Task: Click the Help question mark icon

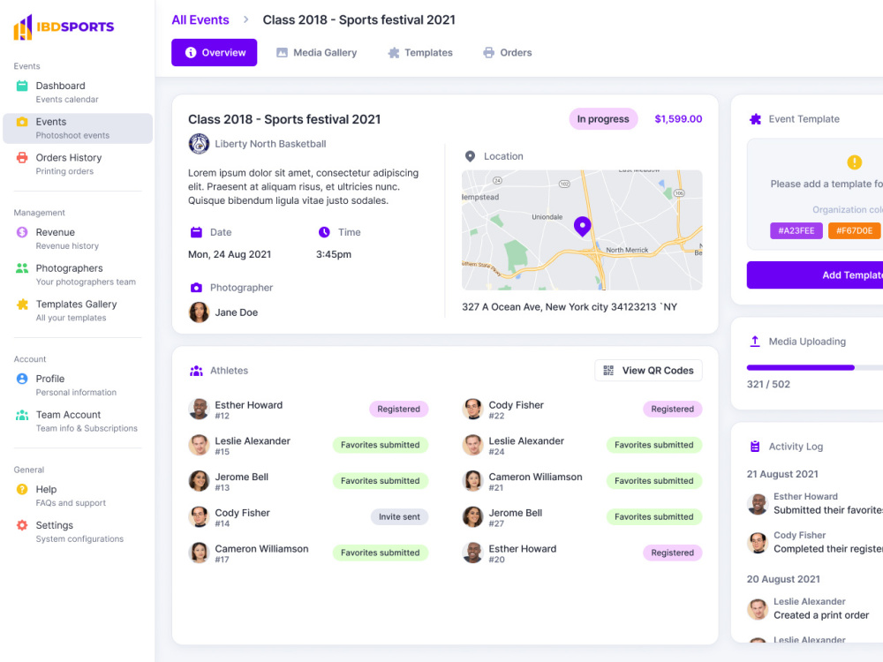Action: 22,489
